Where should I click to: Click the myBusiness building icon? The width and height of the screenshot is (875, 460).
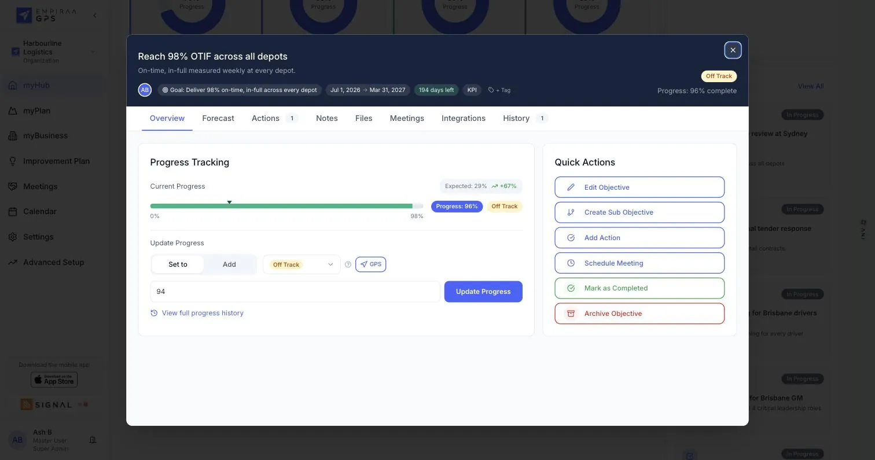(x=13, y=136)
